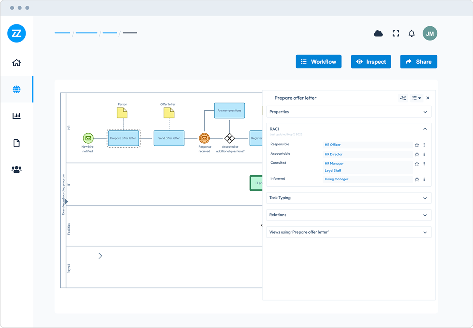The height and width of the screenshot is (328, 473).
Task: Open the home page from sidebar
Action: pos(17,63)
